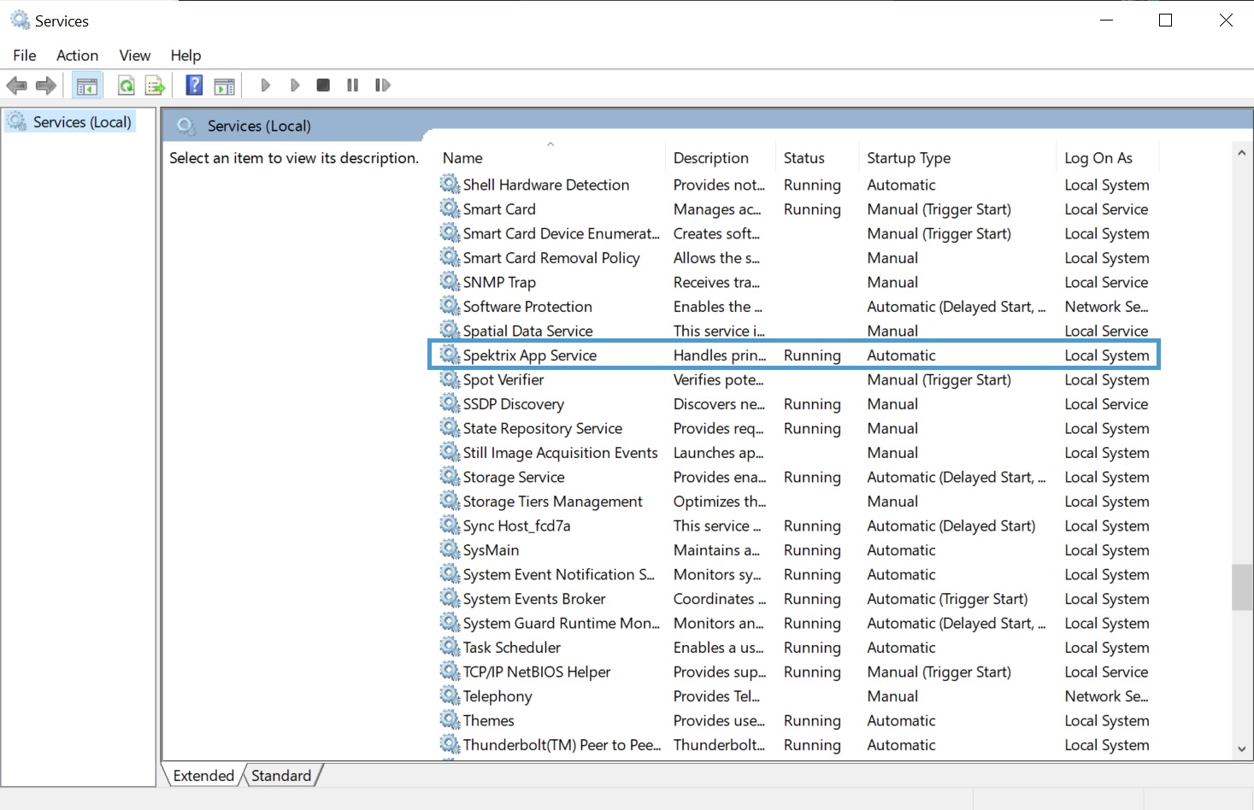Open the Action menu
This screenshot has width=1254, height=810.
click(77, 56)
